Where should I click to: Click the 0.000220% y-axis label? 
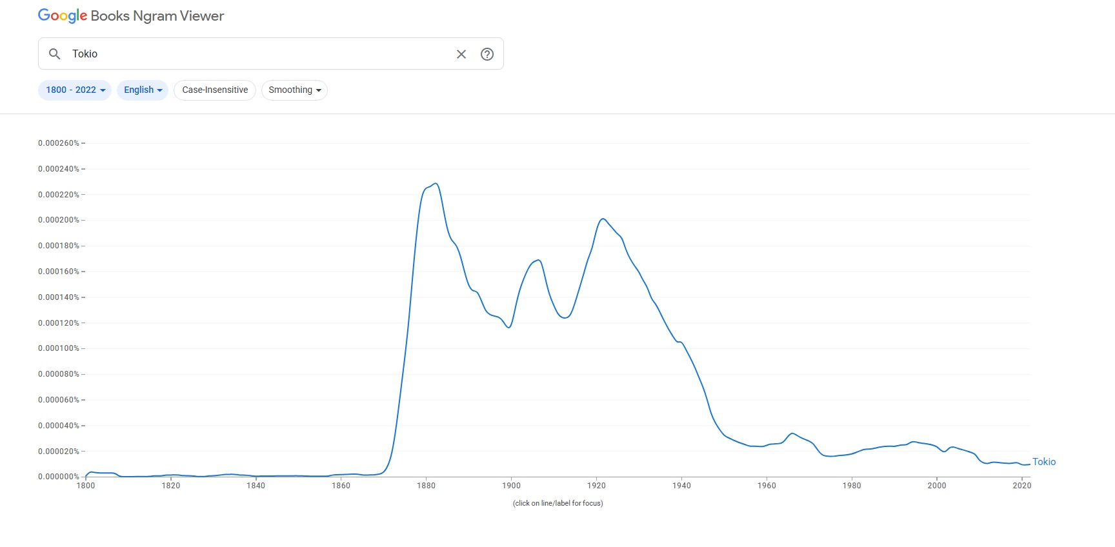pyautogui.click(x=59, y=195)
